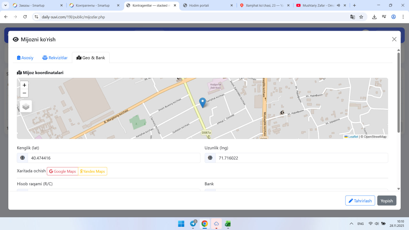Expand the Chrome tab search dropdown
Image resolution: width=409 pixels, height=230 pixels.
5,5
